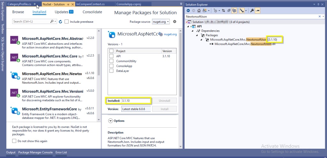Clear the Solution Explorer search with X
The image size is (327, 158).
(x=320, y=17)
